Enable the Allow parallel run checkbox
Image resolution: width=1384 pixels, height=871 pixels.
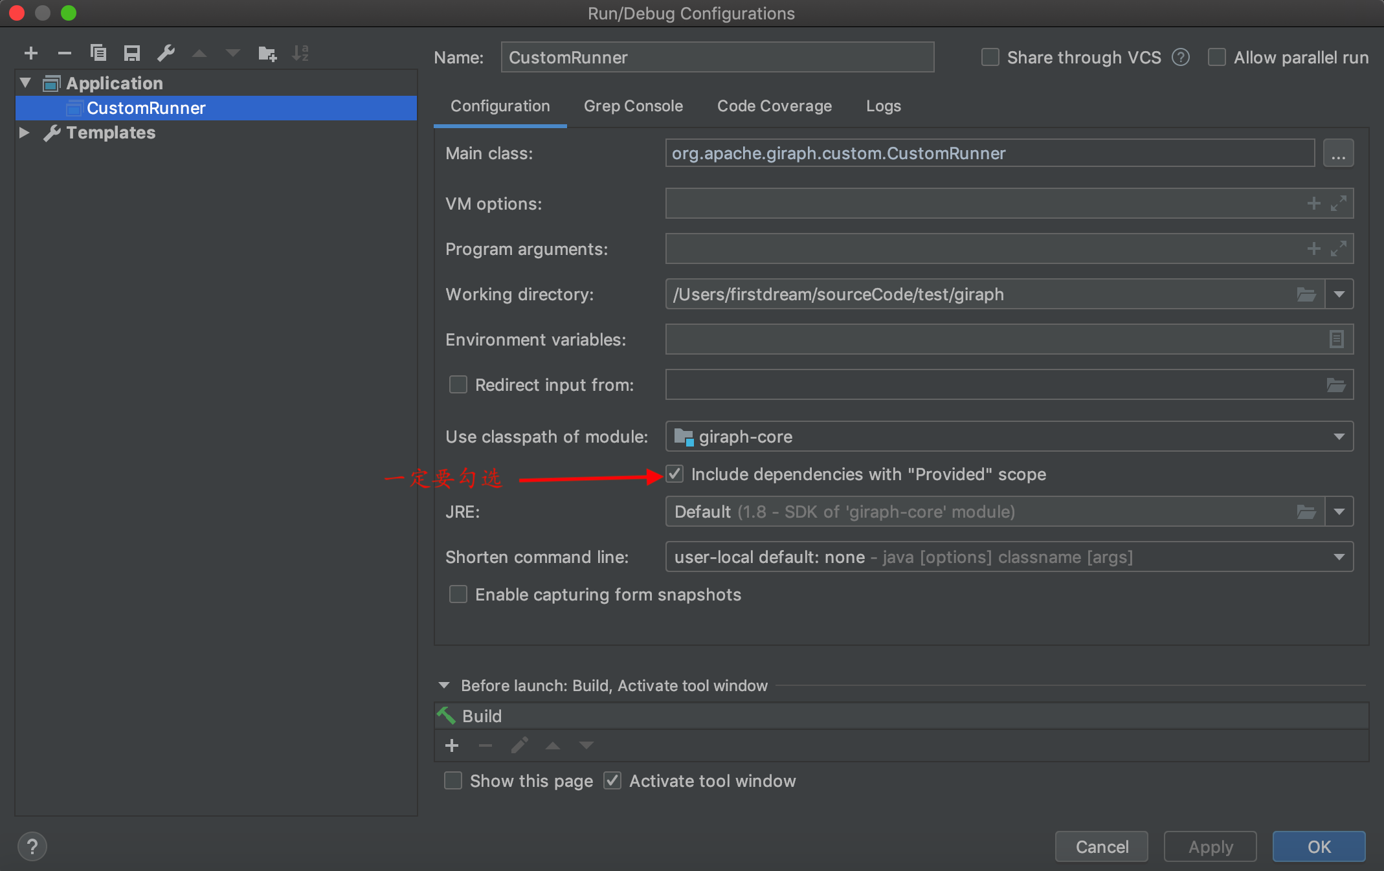[x=1217, y=58]
